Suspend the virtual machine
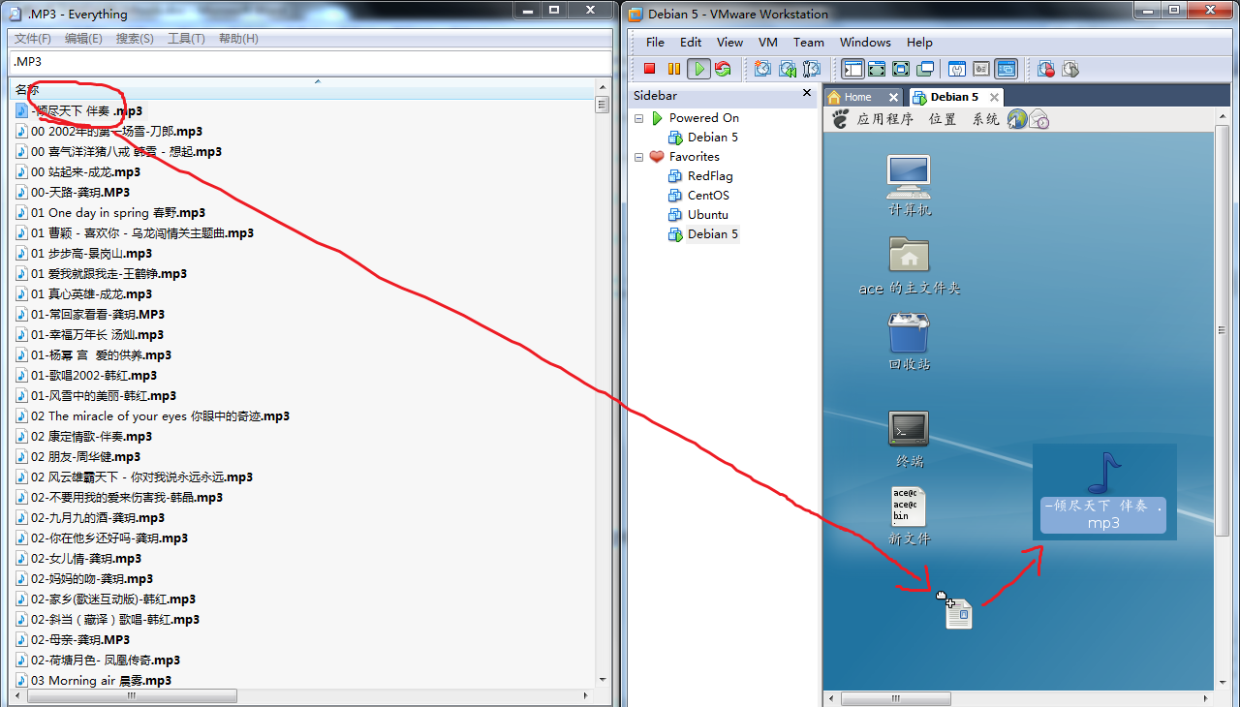The width and height of the screenshot is (1240, 707). coord(673,69)
